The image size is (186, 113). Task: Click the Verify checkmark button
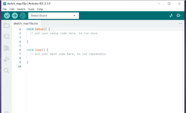click(x=7, y=15)
